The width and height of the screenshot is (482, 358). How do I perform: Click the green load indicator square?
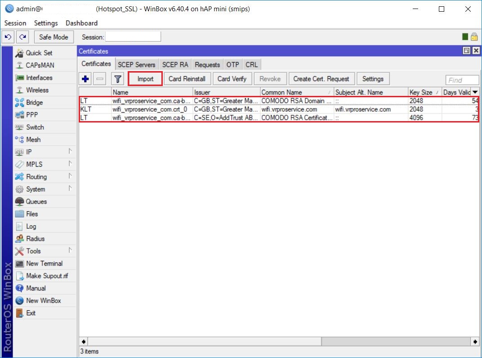pyautogui.click(x=465, y=36)
